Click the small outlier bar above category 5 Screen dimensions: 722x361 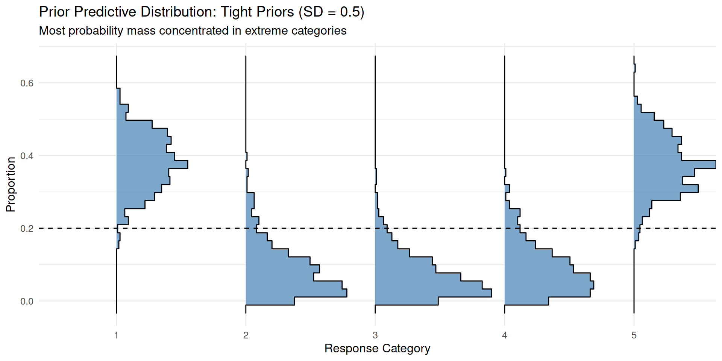point(634,68)
